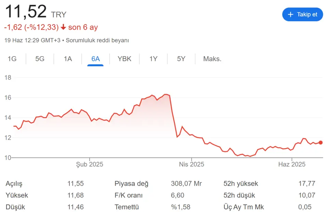This screenshot has width=328, height=212.
Task: Click the chart peak near 16
Action: 166,94
